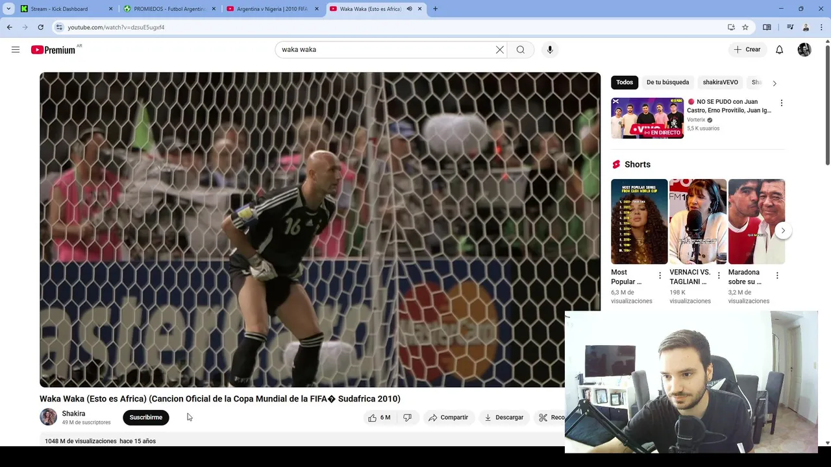Open the YouTube guide hamburger menu
Viewport: 831px width, 467px height.
click(16, 50)
